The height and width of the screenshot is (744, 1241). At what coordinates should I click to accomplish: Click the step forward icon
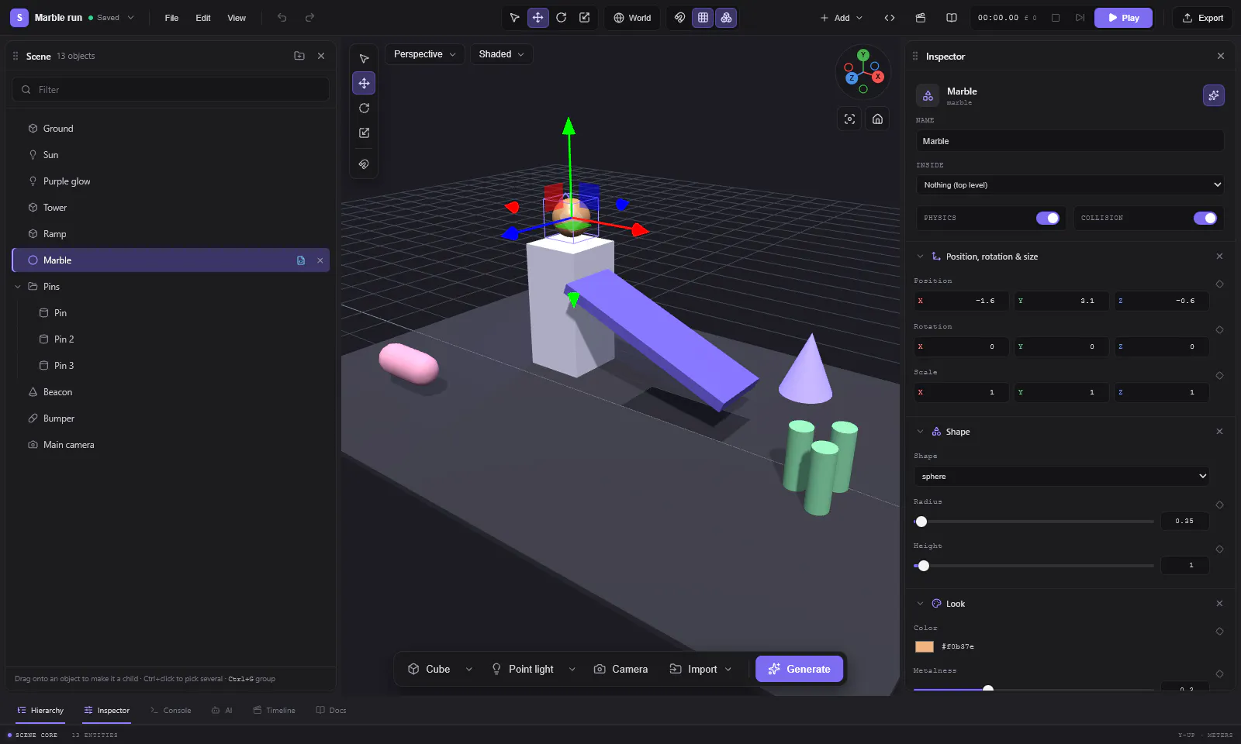[1080, 18]
